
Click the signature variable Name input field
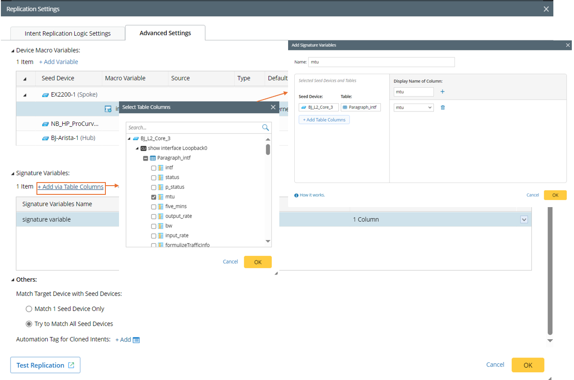[x=381, y=62]
